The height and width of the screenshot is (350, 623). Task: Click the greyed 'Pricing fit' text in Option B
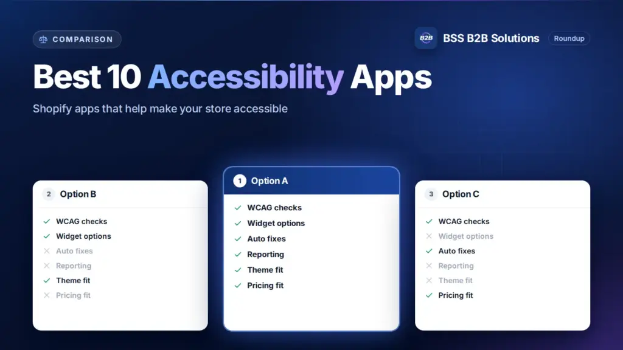coord(73,295)
